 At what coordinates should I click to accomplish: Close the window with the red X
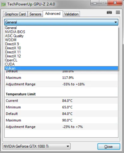115,3
